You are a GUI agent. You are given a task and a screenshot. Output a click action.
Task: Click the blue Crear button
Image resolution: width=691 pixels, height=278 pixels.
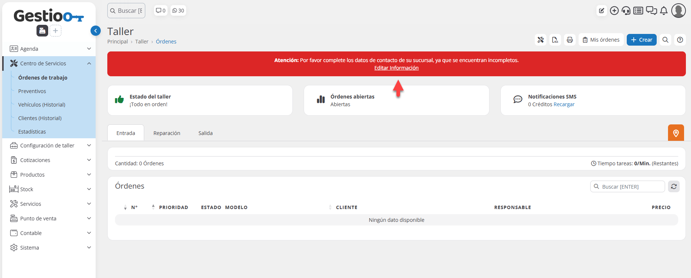pos(641,40)
